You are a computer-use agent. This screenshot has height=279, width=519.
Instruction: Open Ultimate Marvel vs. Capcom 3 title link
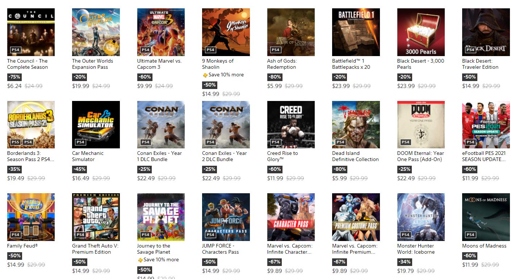[x=159, y=64]
